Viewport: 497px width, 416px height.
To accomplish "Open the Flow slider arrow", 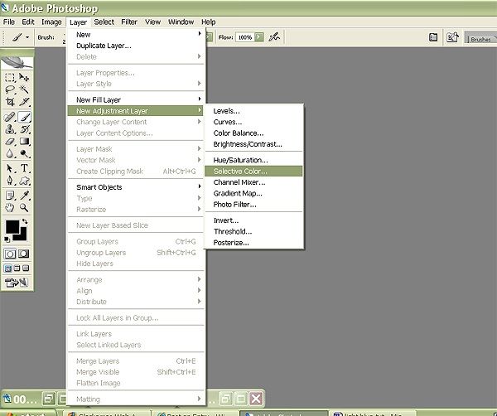I will 259,37.
